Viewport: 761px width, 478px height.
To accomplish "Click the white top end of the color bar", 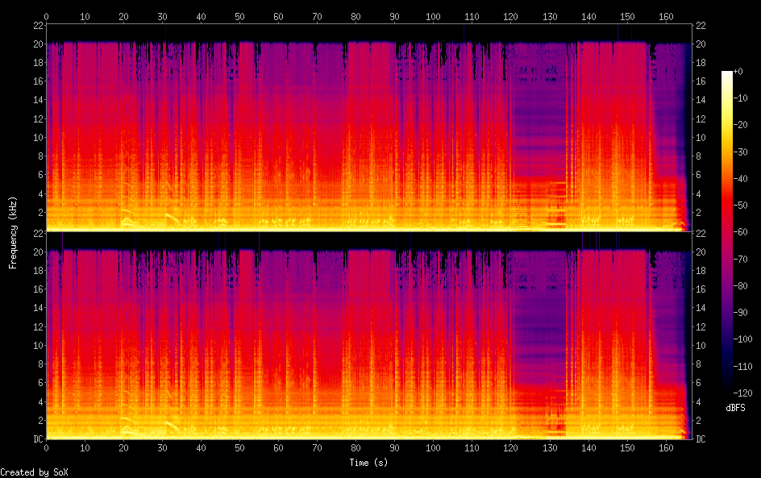I will (x=727, y=74).
